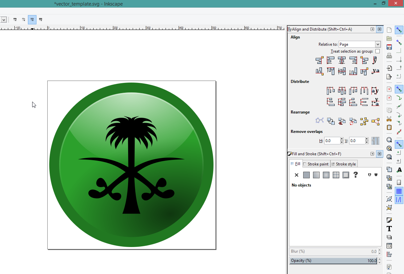This screenshot has width=404, height=274.
Task: Distribute left edges equidistantly
Action: [330, 91]
